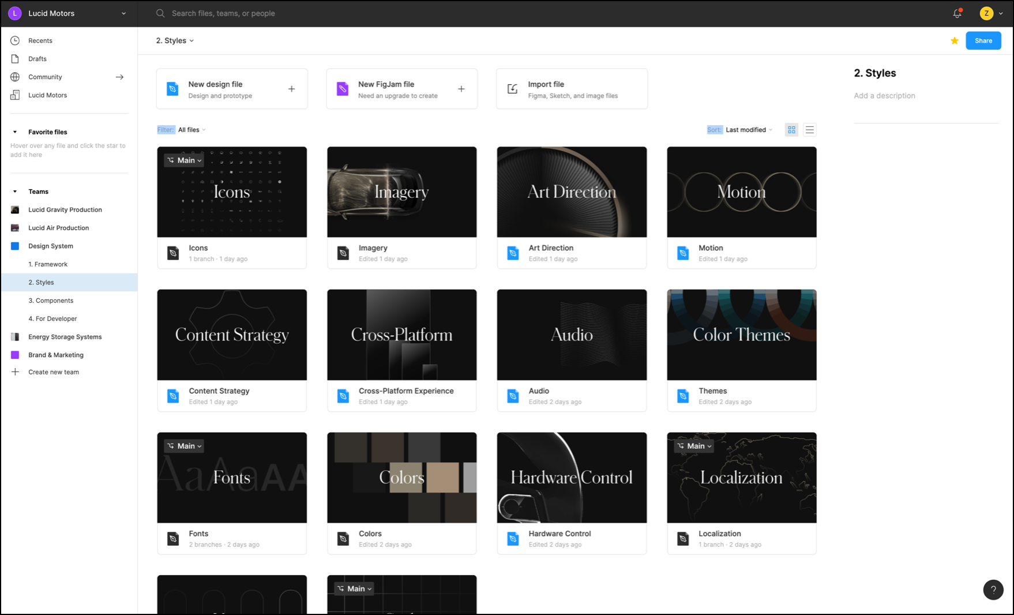The image size is (1014, 615).
Task: Open the Energy Storage Systems team
Action: point(65,337)
